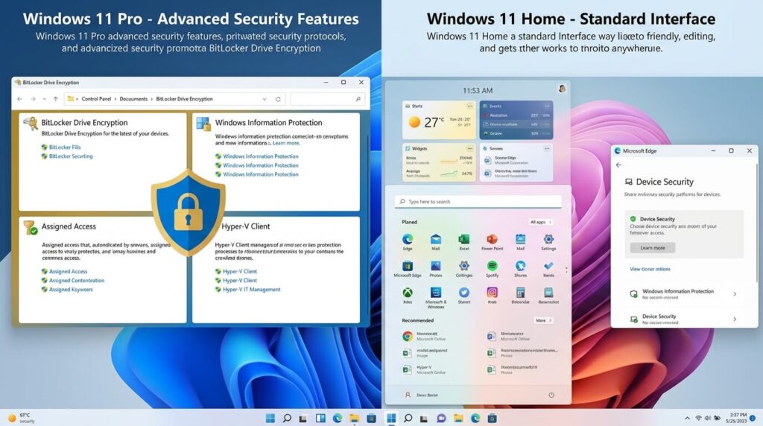Refresh the BitLocker address bar
This screenshot has width=763, height=426.
pyautogui.click(x=278, y=99)
